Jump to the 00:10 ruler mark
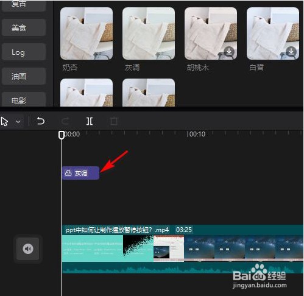Viewport: 304px width, 296px height. (197, 134)
